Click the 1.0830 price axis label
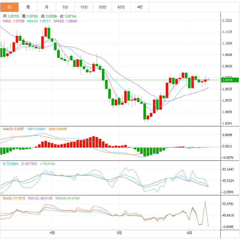This screenshot has height=240, width=242. click(x=227, y=66)
